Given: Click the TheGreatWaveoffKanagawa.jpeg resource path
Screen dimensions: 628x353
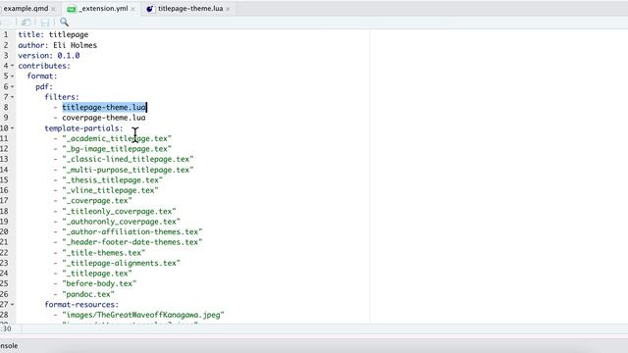Looking at the screenshot, I should point(143,315).
